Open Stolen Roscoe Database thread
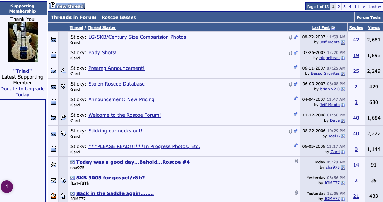 coord(117,84)
